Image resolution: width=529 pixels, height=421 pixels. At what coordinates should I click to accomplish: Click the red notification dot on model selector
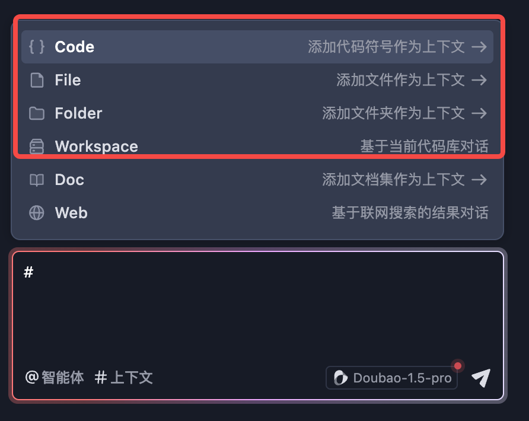(458, 365)
